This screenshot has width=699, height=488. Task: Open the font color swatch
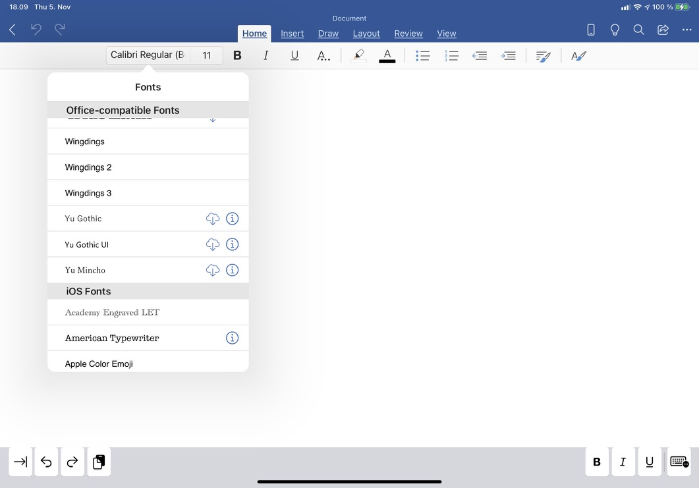coord(387,55)
